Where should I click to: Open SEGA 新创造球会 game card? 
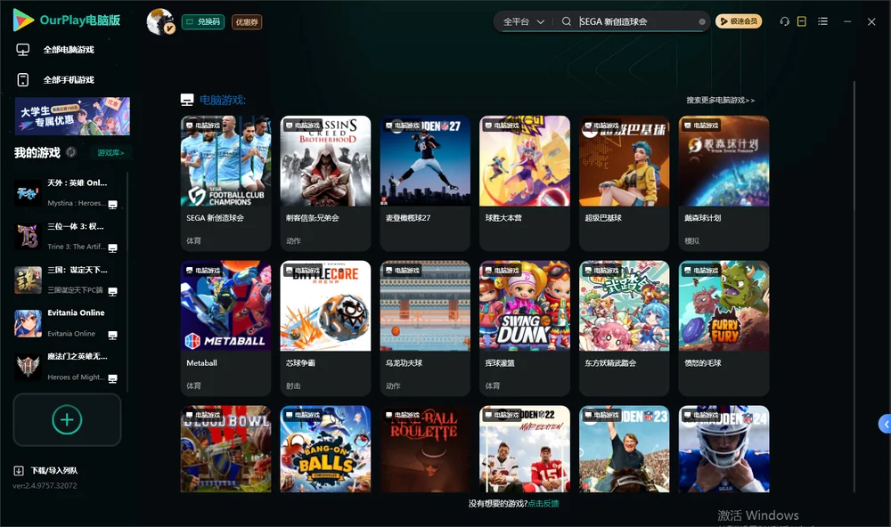225,182
